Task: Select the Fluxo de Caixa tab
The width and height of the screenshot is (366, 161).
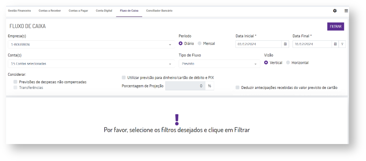Action: point(129,11)
